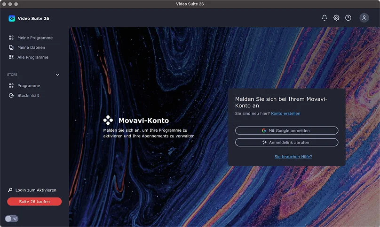Click Mit Google anmelden button
The image size is (380, 227).
(x=286, y=130)
